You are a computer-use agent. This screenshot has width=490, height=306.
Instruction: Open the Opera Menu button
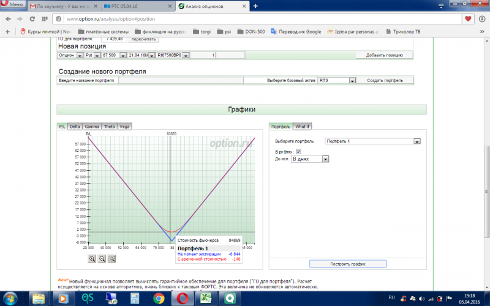tap(13, 4)
